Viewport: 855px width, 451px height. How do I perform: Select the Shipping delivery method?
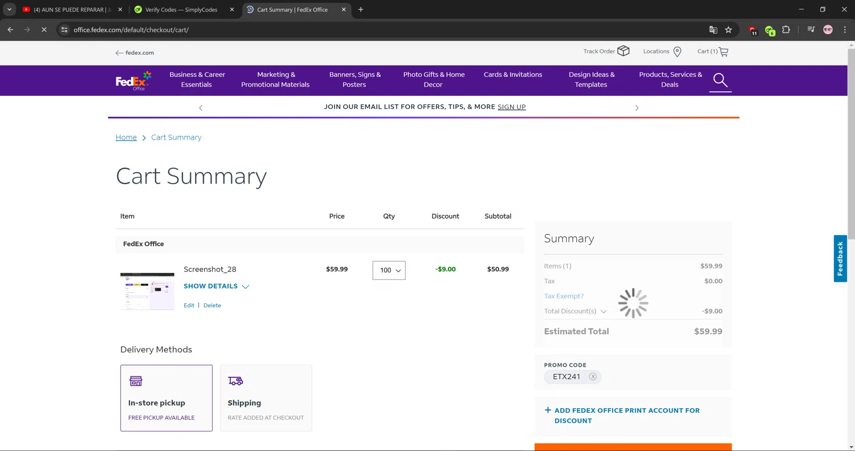[266, 398]
